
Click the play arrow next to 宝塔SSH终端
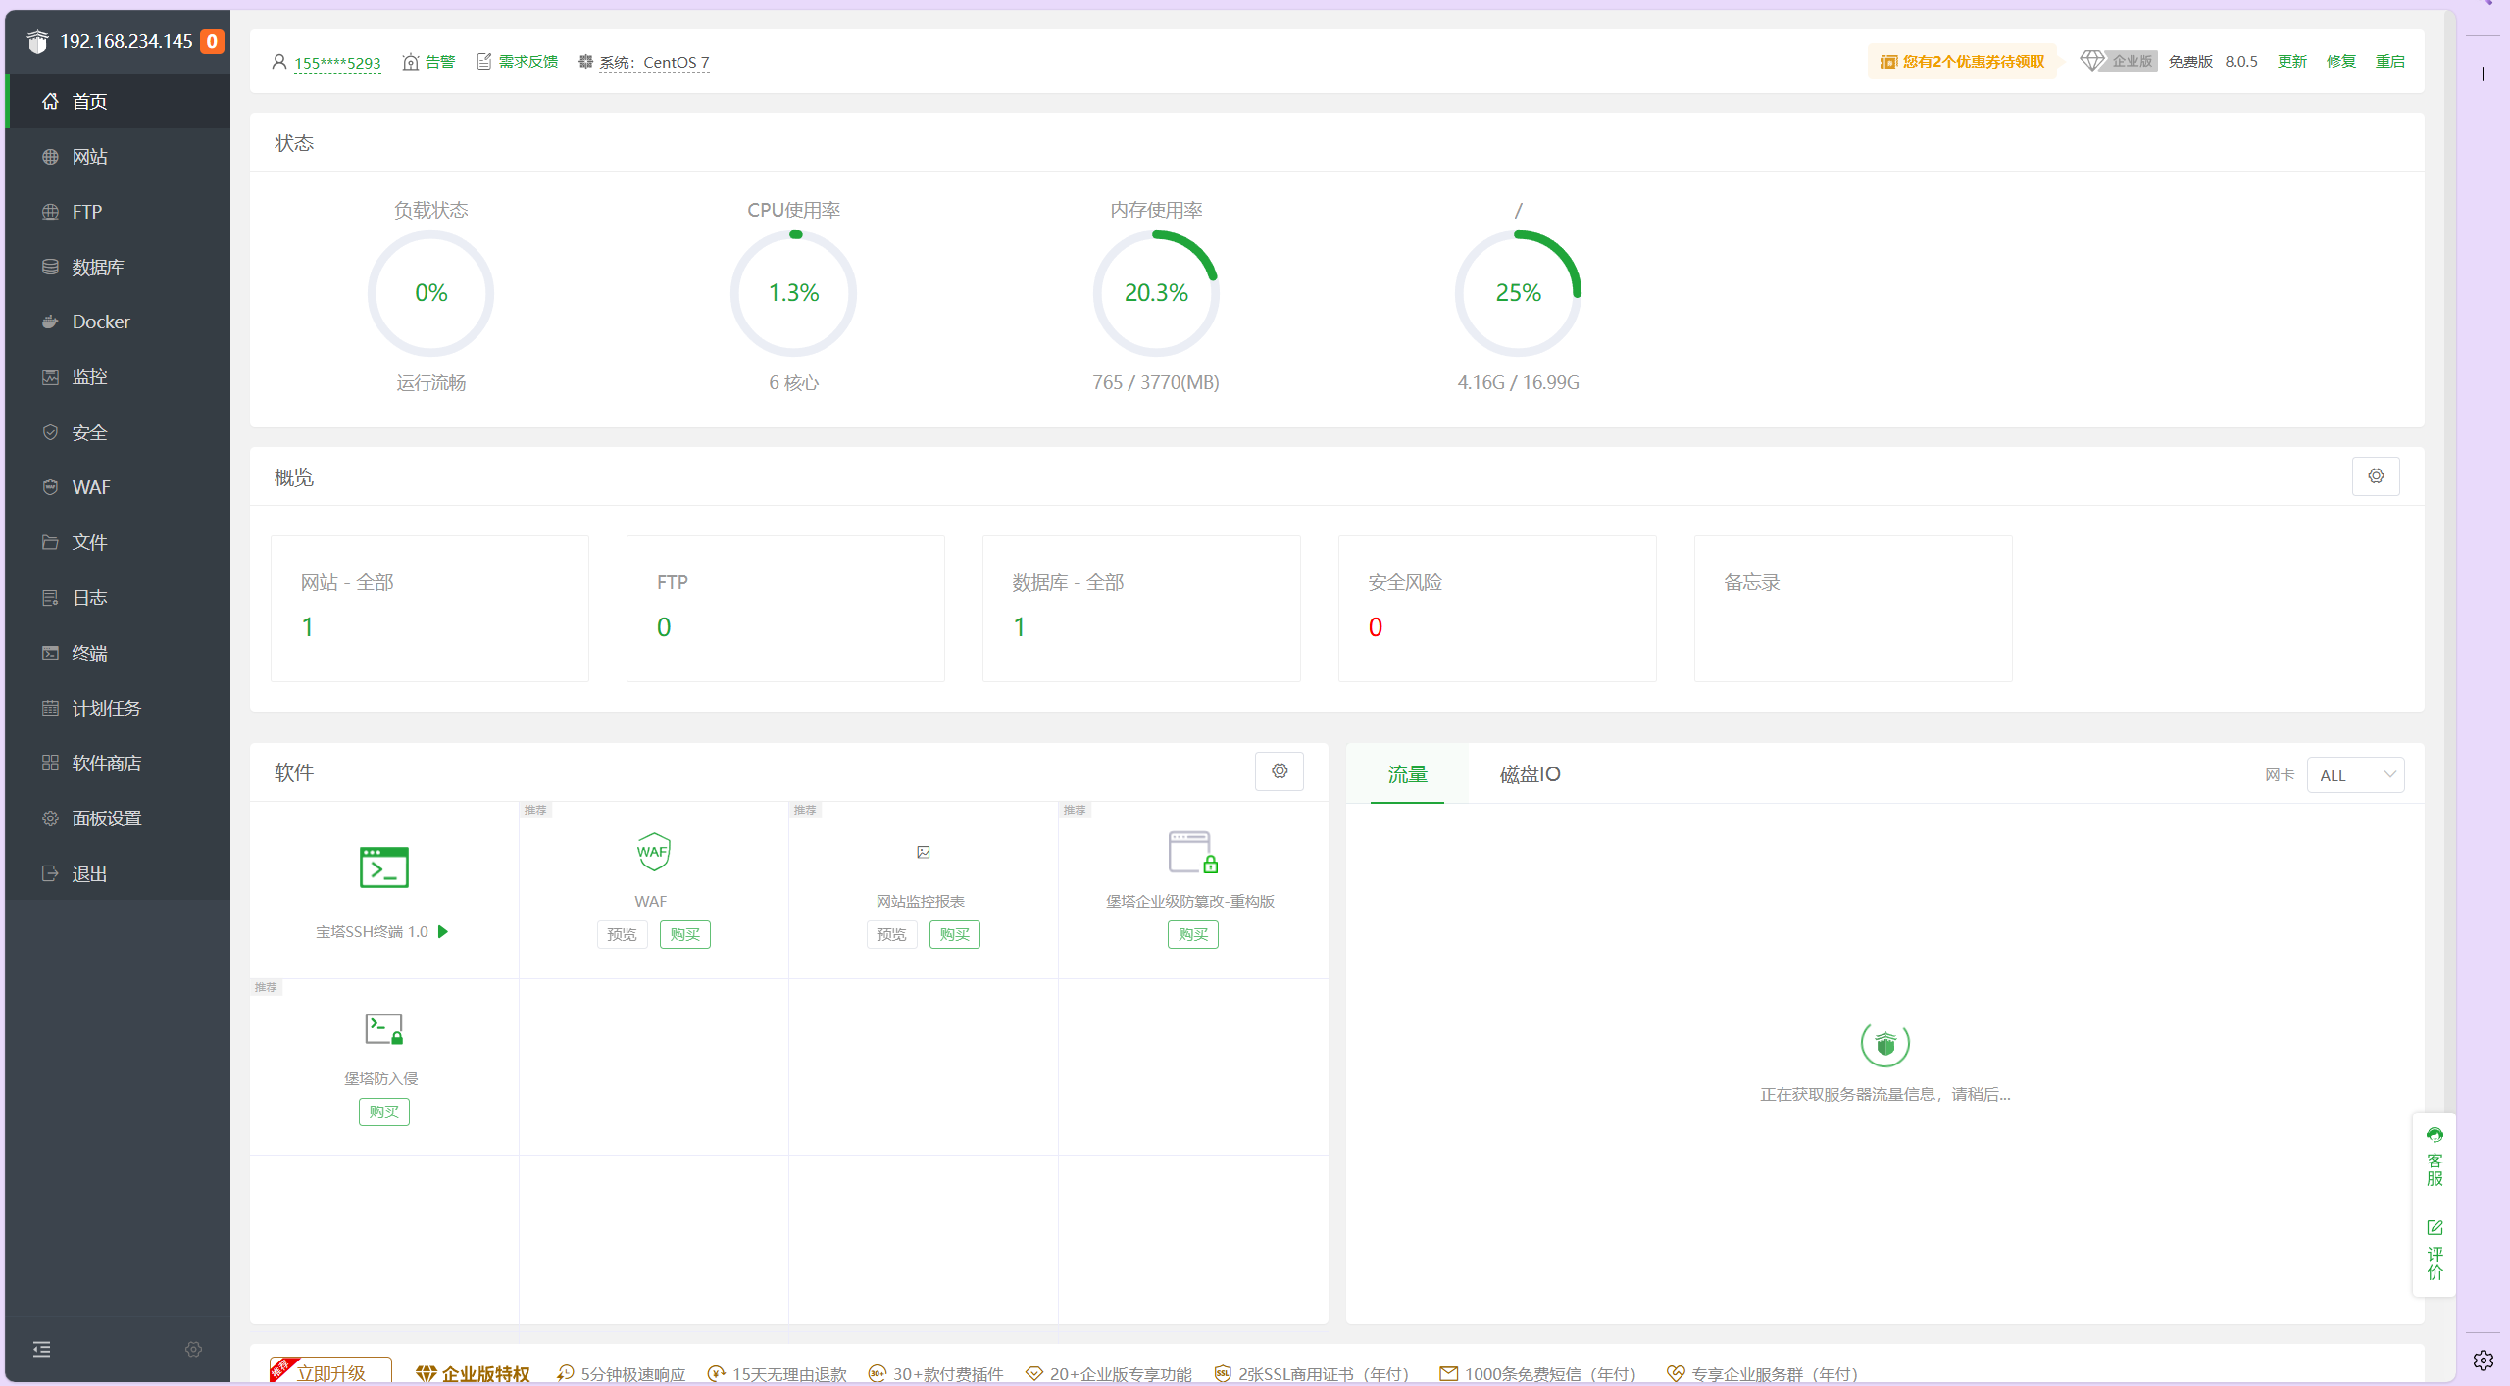pyautogui.click(x=443, y=932)
